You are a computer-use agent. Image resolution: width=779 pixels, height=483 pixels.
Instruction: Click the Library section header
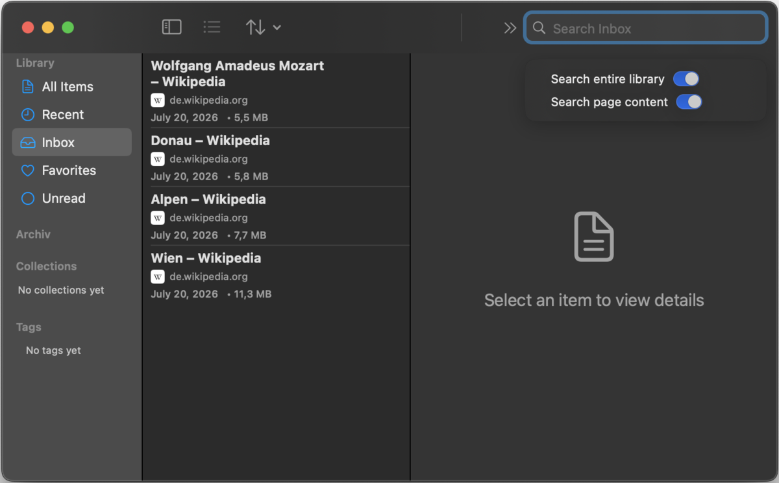[x=35, y=63]
